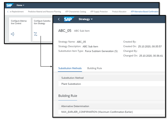Click the Alternative Determination column header
The image size is (168, 120).
click(75, 106)
